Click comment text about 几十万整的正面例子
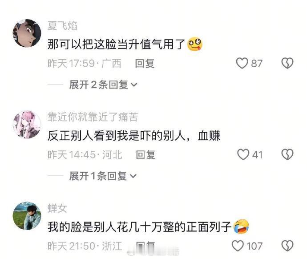The width and height of the screenshot is (307, 259). pyautogui.click(x=140, y=227)
